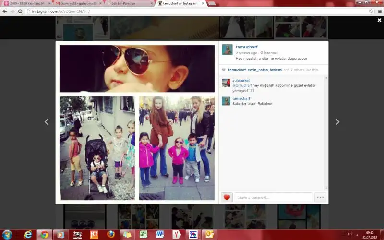Viewport: 384px width, 240px height.
Task: Click the browser back button
Action: [x=5, y=11]
